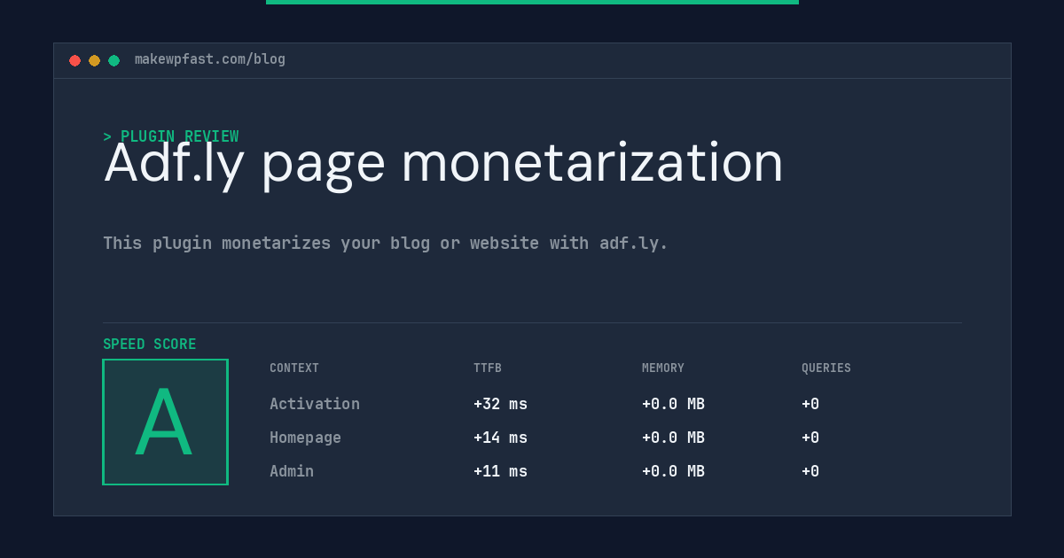Select the Activation row label

[315, 404]
